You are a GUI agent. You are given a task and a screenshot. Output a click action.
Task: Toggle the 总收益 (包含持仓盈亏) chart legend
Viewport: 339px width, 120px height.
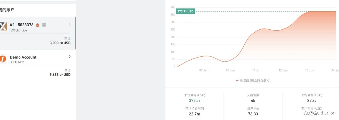point(253,81)
